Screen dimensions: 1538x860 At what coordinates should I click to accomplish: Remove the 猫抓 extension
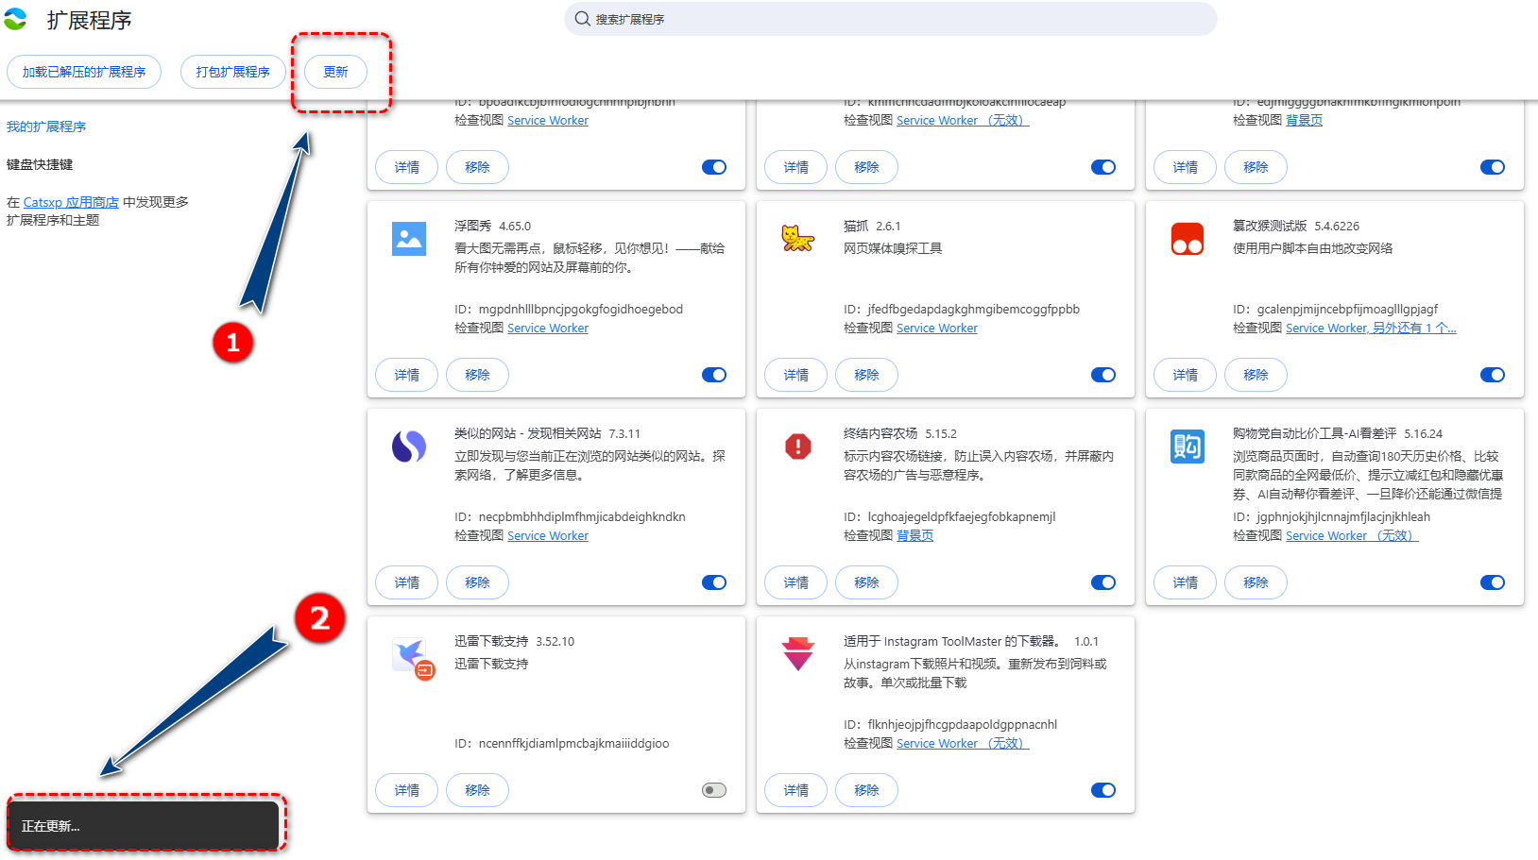[866, 375]
